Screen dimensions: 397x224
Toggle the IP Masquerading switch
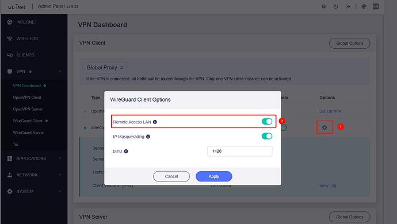(x=267, y=136)
